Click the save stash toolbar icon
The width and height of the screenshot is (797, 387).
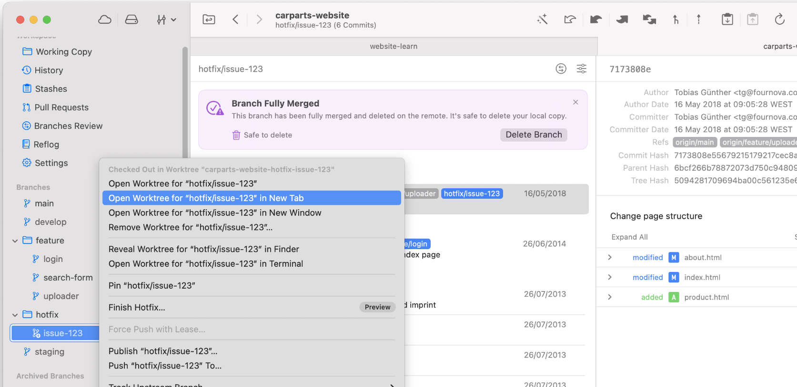727,19
